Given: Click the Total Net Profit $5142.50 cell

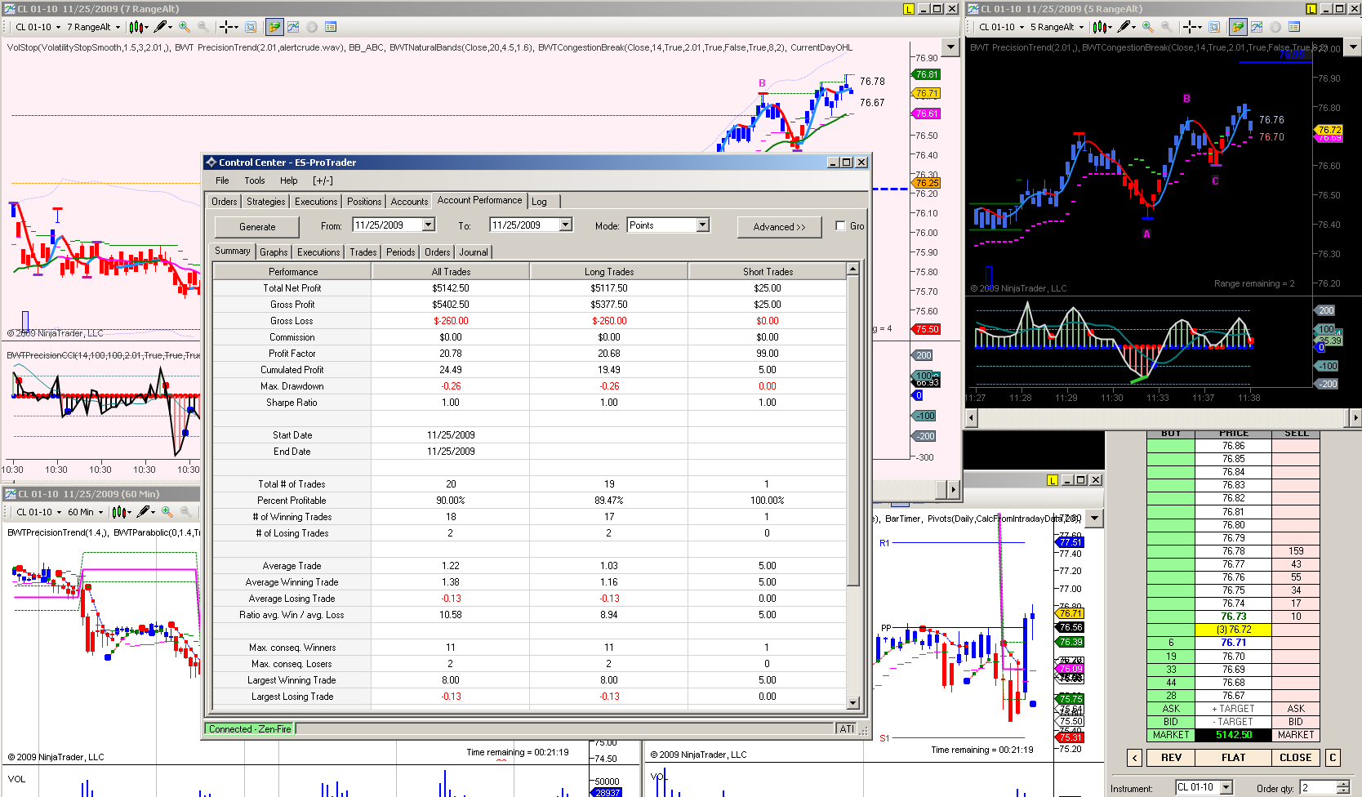Looking at the screenshot, I should click(451, 288).
